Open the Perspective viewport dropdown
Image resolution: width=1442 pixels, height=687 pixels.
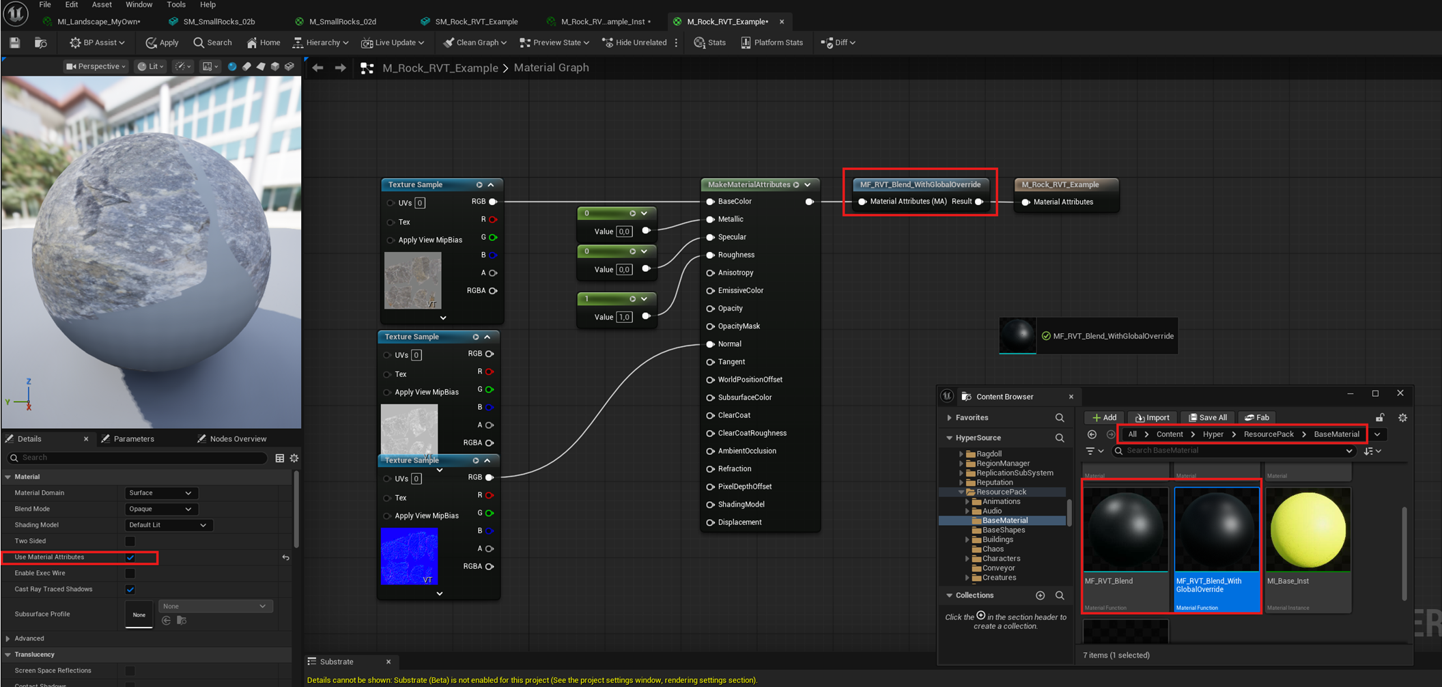coord(96,66)
